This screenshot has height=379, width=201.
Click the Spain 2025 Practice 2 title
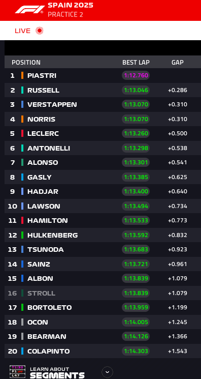pos(71,10)
